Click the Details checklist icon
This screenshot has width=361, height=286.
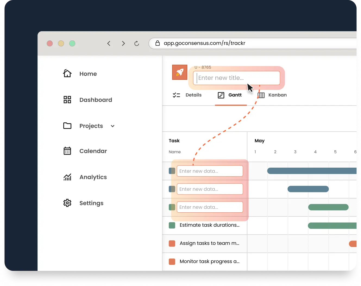click(x=177, y=95)
